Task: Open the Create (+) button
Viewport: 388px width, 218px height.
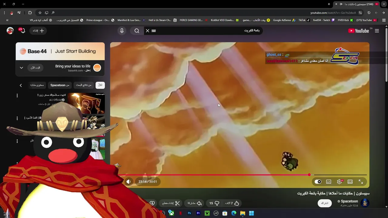Action: click(38, 31)
